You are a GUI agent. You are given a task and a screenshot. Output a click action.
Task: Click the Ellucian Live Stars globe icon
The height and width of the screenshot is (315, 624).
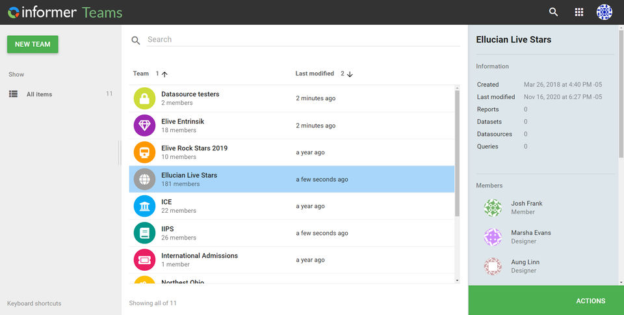pos(144,179)
